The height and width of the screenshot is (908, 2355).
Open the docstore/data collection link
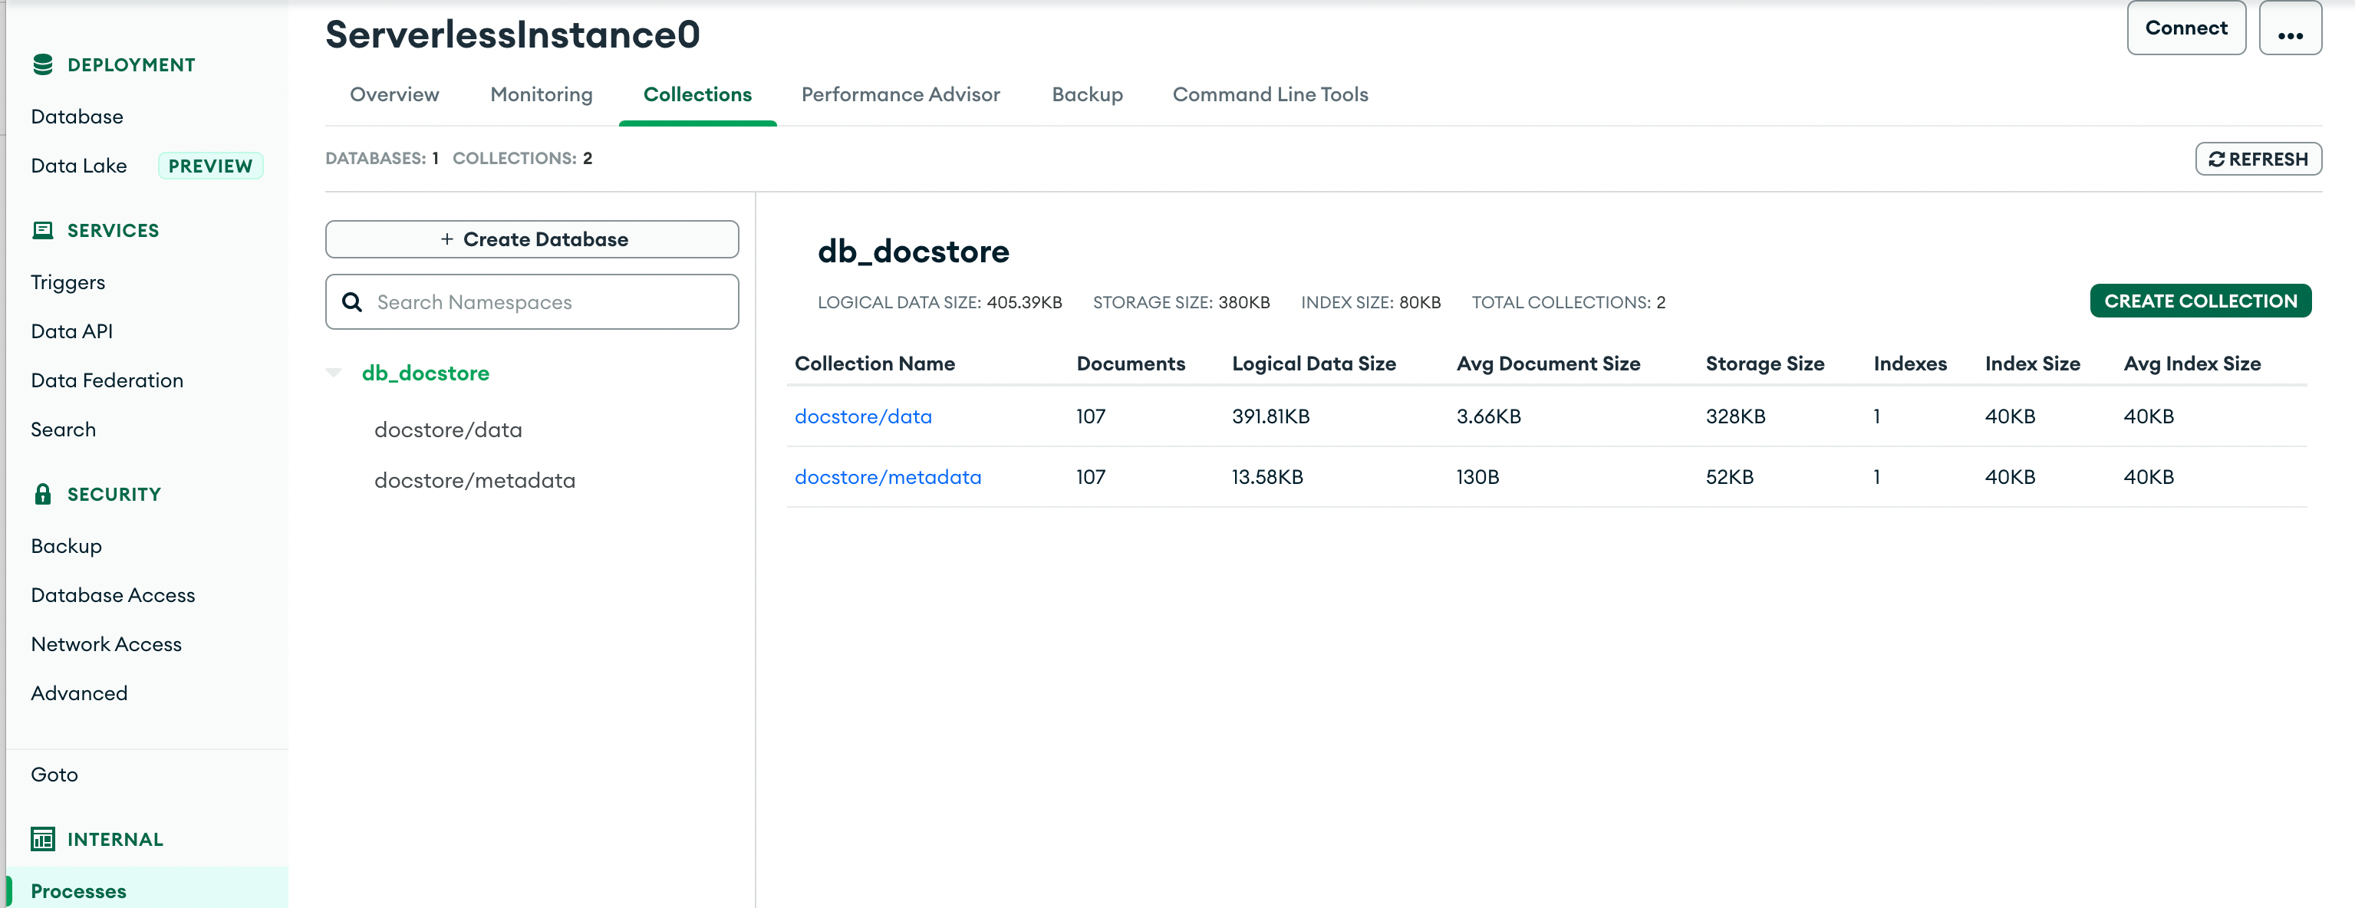(862, 416)
